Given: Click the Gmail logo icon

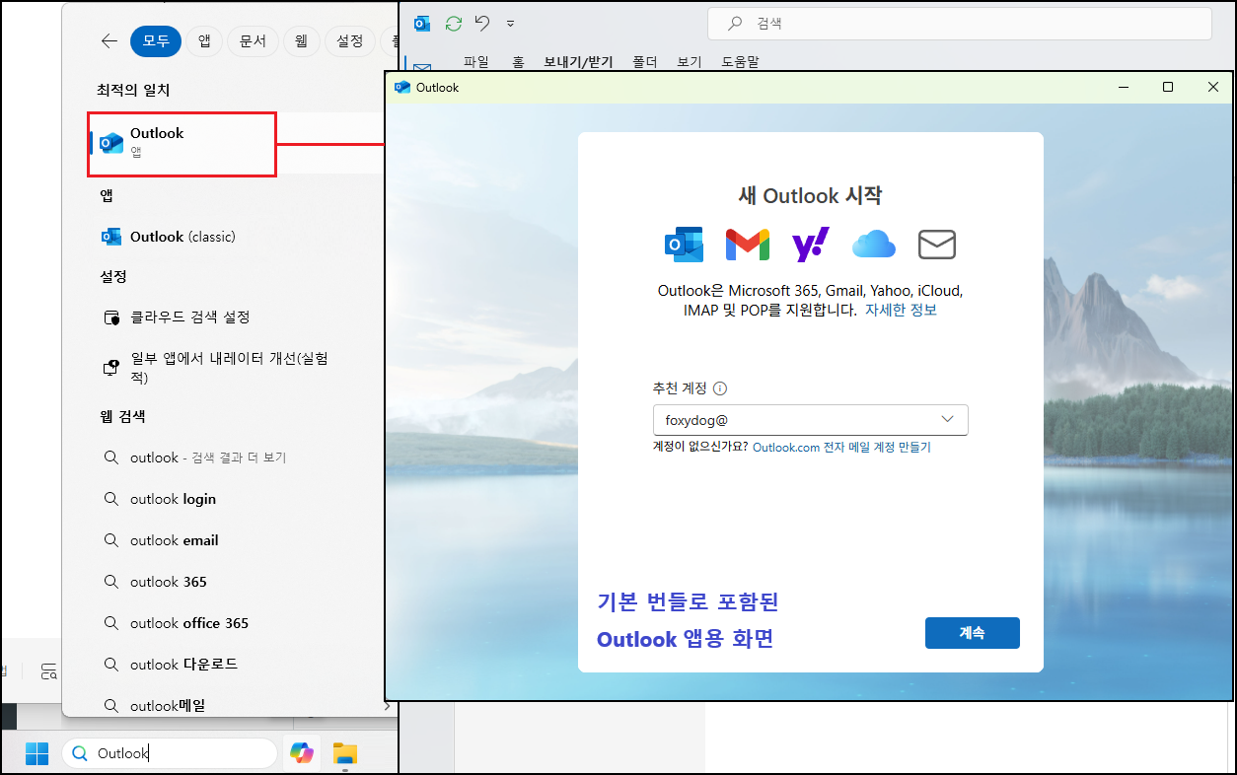Looking at the screenshot, I should 748,245.
